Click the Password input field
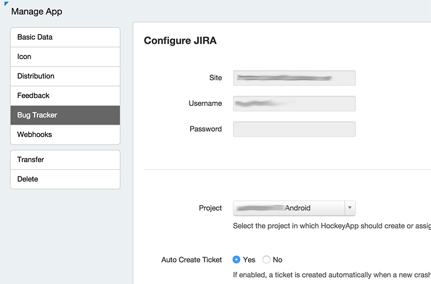Viewport: 431px width, 284px height. coord(294,129)
